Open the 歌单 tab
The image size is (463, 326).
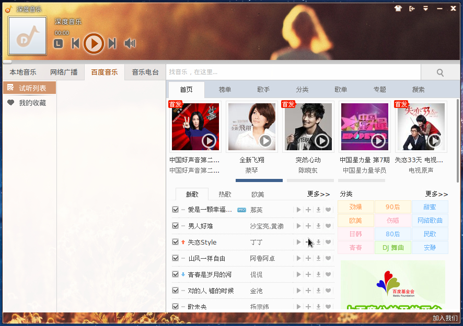pos(341,90)
